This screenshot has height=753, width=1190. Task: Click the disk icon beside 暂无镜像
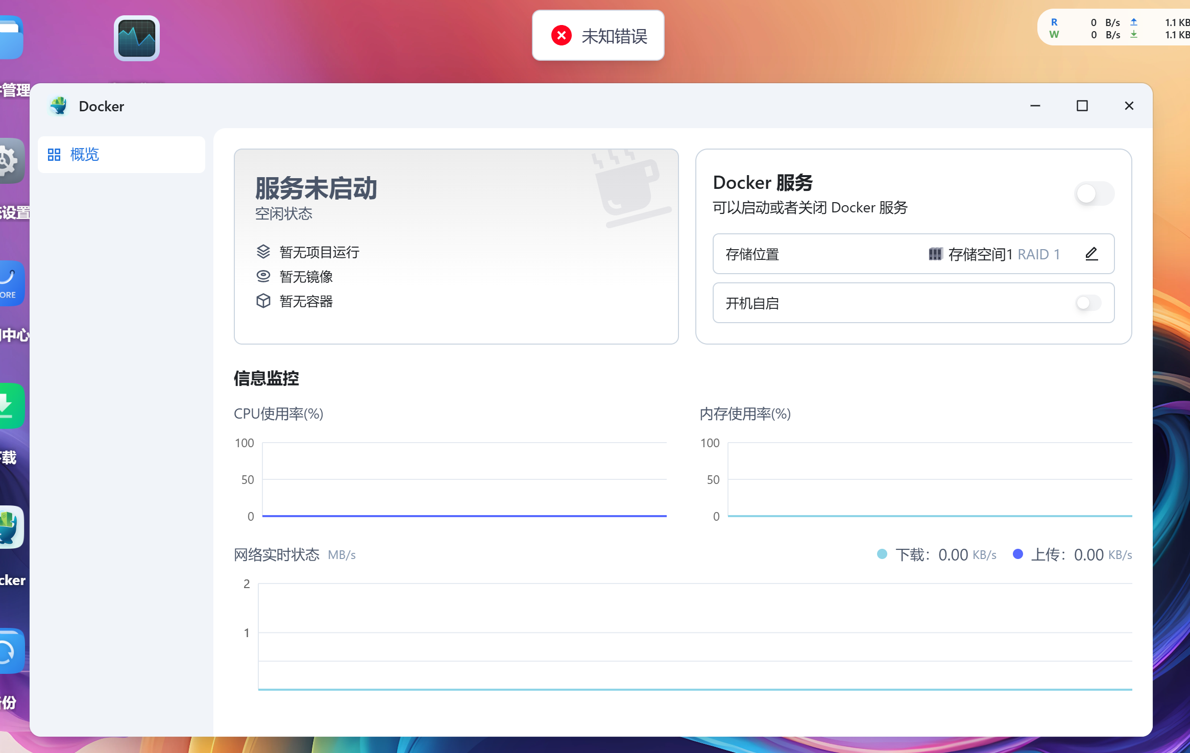point(263,276)
